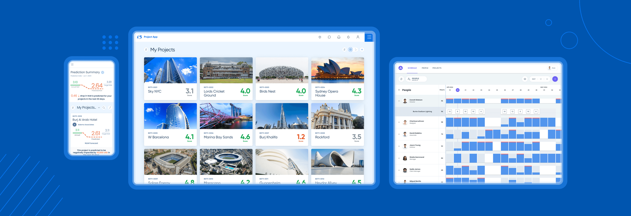The image size is (631, 216).
Task: Select highlighted date 20 in the timeline
Action: (457, 90)
